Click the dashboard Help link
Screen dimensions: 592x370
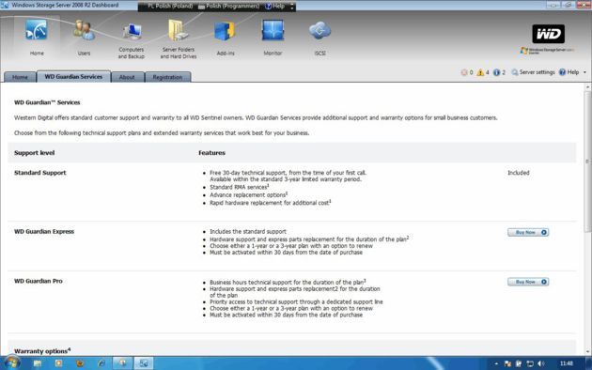[569, 72]
